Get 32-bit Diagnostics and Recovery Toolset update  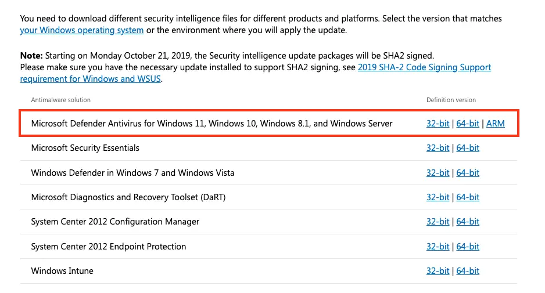[438, 197]
